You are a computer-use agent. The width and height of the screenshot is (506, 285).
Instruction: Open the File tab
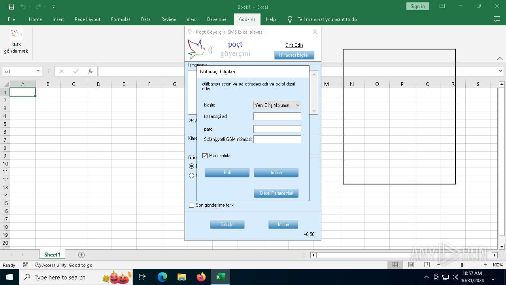(11, 19)
